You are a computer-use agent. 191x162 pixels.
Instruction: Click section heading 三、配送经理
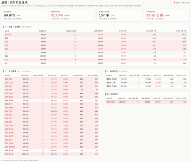coord(112,71)
